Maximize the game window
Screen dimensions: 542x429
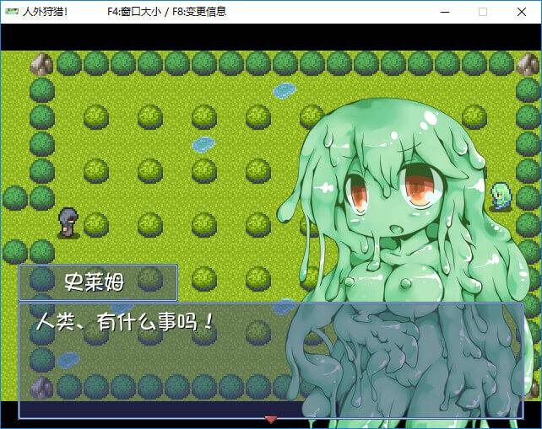click(483, 12)
